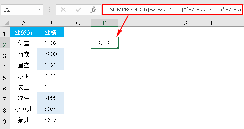The image size is (244, 129).
Task: Click header cell 业绩
Action: click(51, 32)
